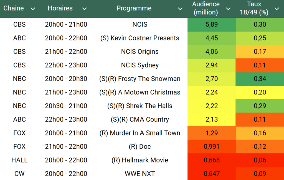Select the Hallmark Movie programme cell
Viewport: 284px width, 180px height.
point(140,160)
